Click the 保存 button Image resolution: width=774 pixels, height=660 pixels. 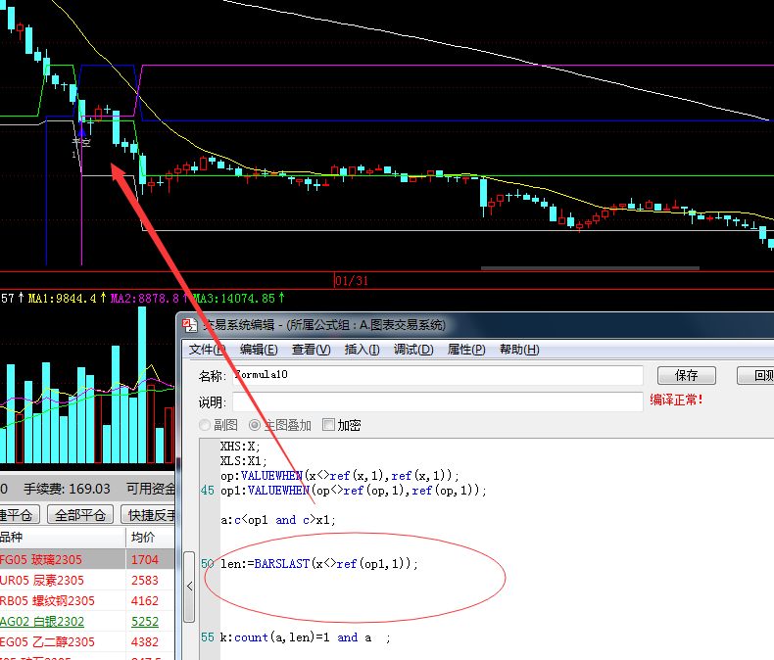coord(686,375)
